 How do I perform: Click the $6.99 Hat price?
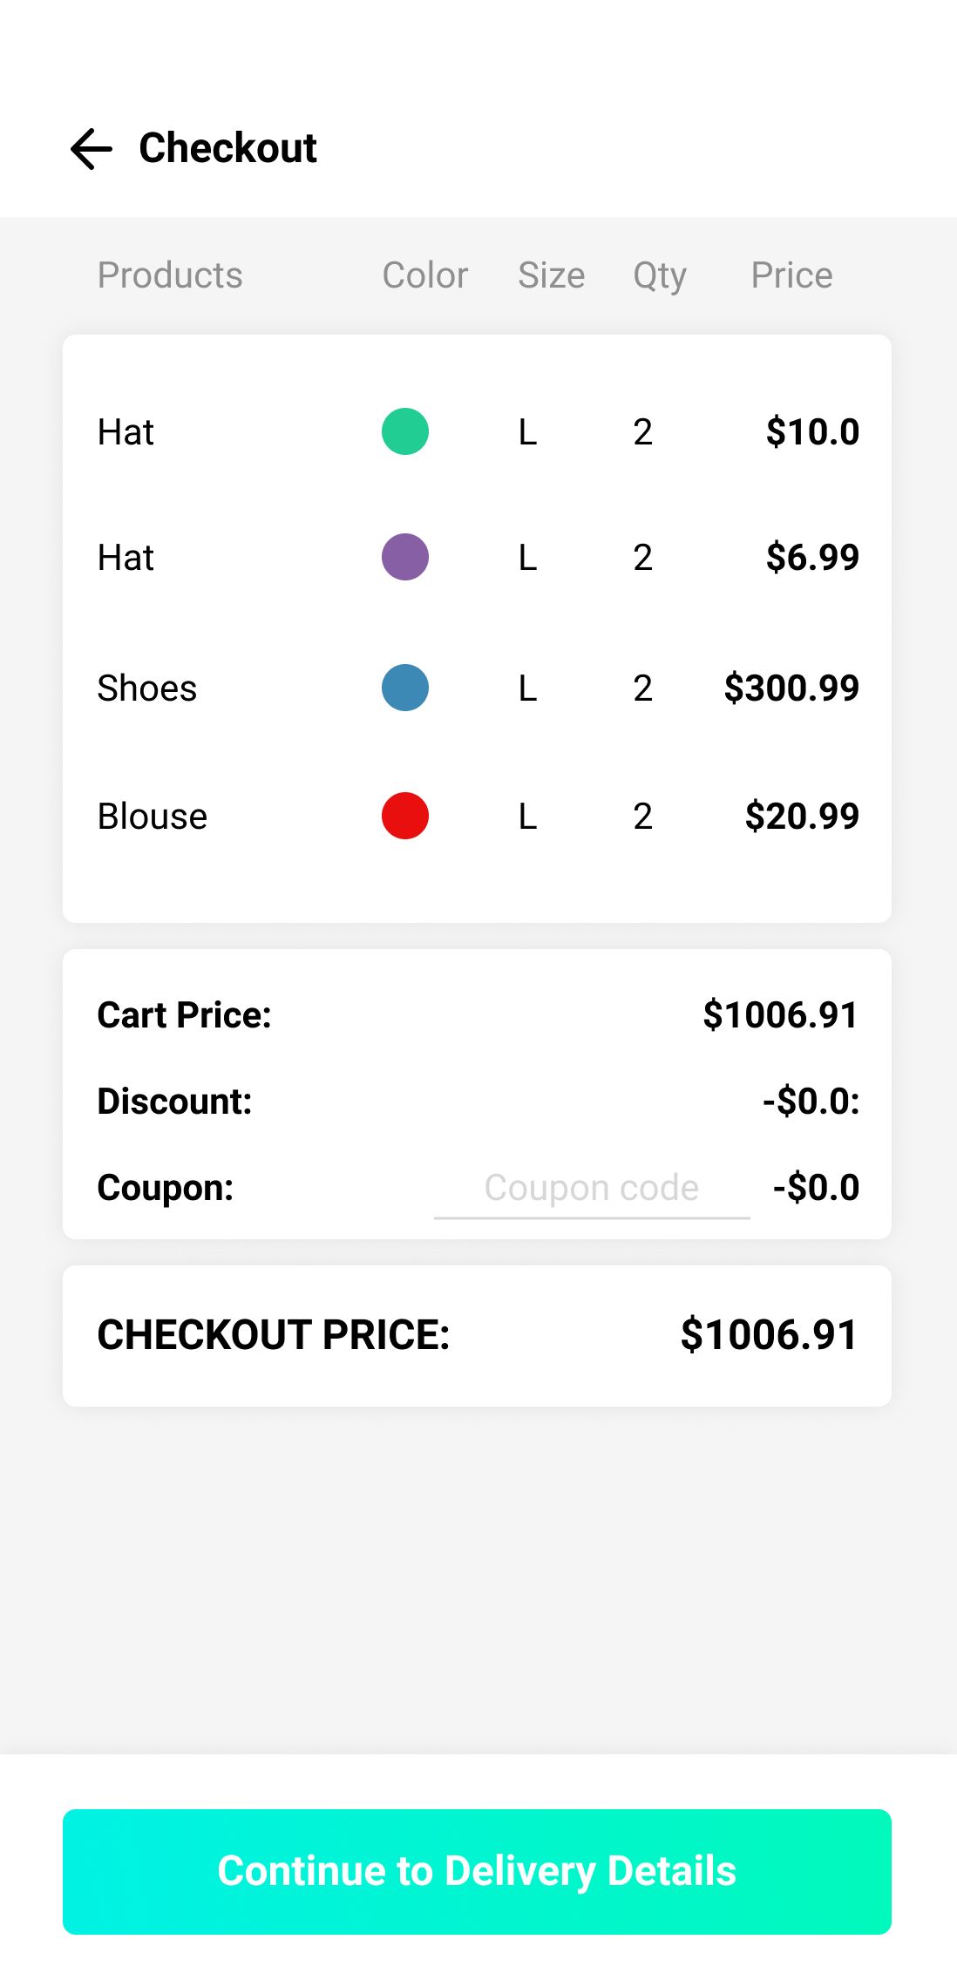(812, 557)
